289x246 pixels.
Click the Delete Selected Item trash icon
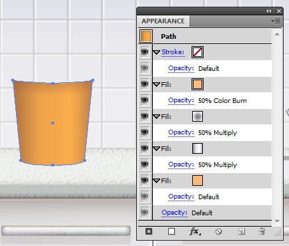pos(262,231)
